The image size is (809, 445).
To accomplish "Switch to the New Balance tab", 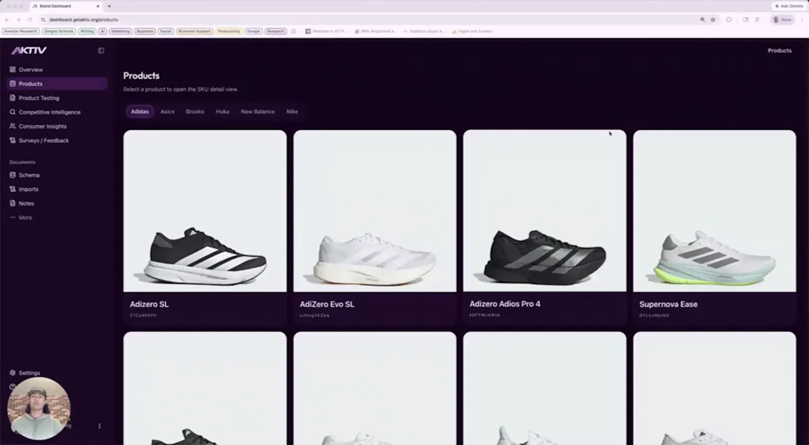I will [258, 112].
